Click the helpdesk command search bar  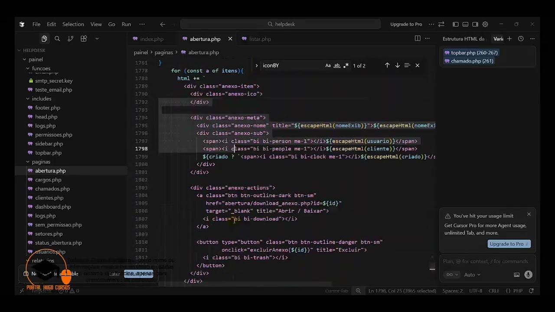pyautogui.click(x=281, y=24)
